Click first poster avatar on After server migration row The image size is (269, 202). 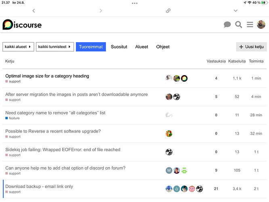(169, 97)
